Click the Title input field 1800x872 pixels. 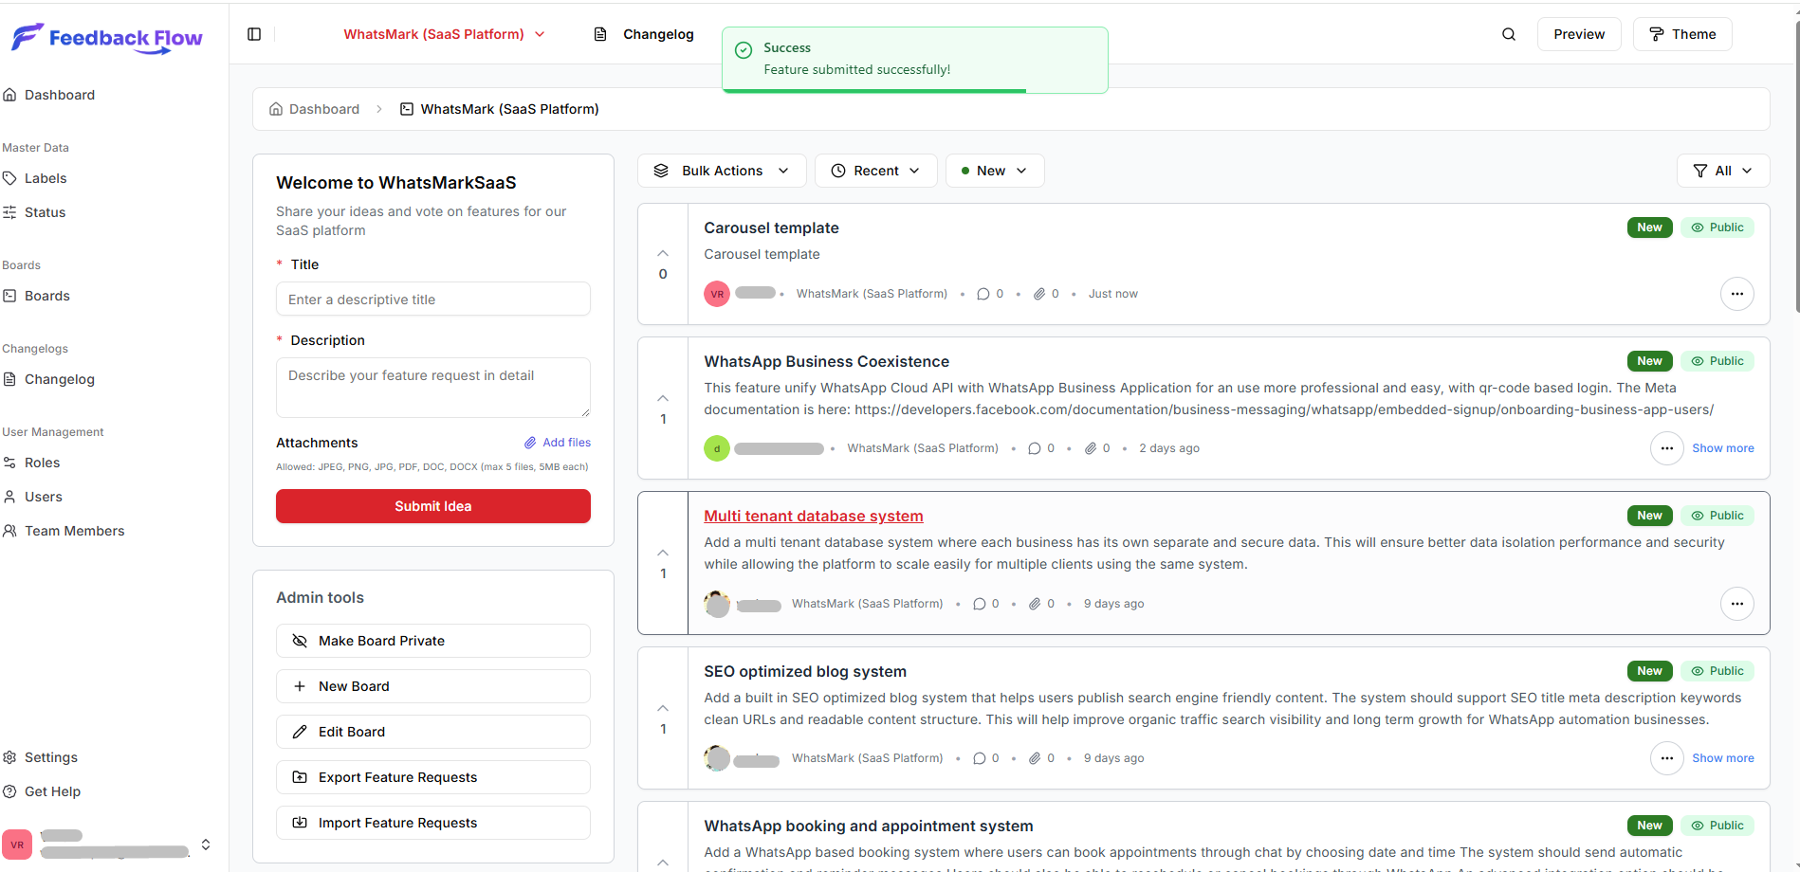pyautogui.click(x=433, y=300)
